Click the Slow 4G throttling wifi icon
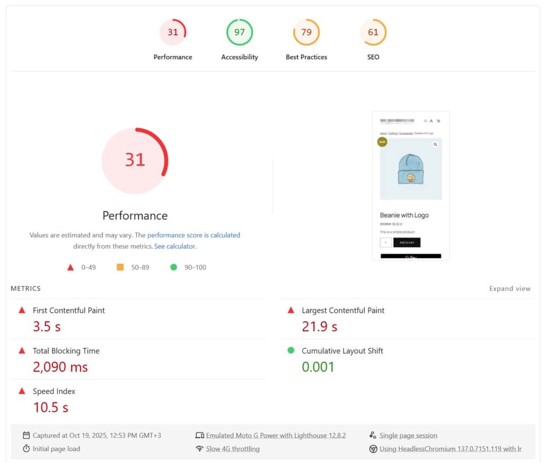This screenshot has height=463, width=547. click(x=200, y=449)
